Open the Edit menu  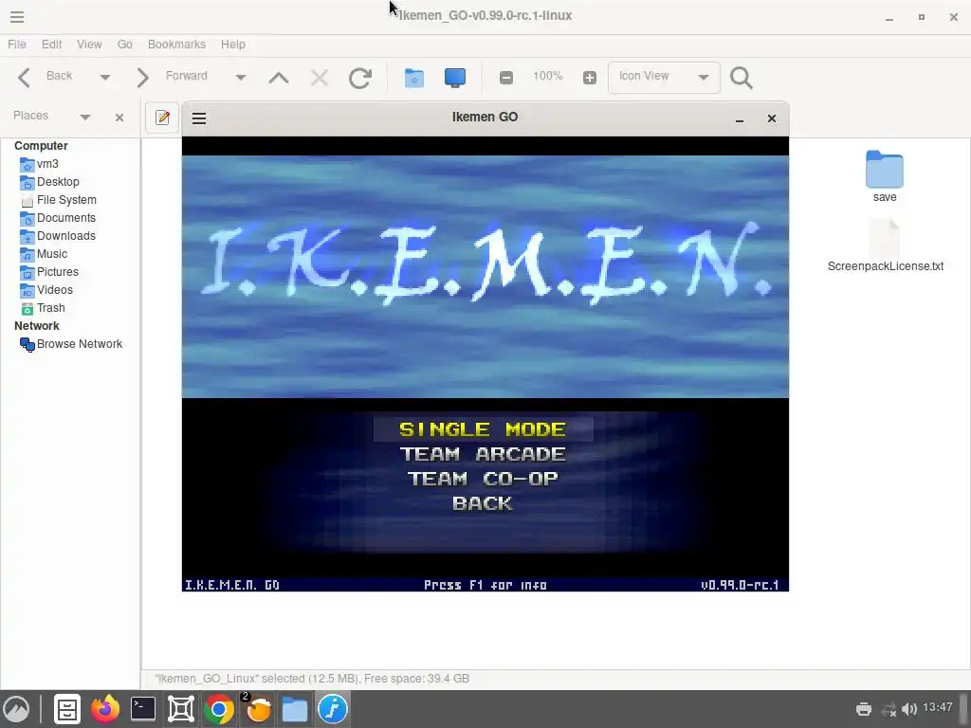[52, 45]
